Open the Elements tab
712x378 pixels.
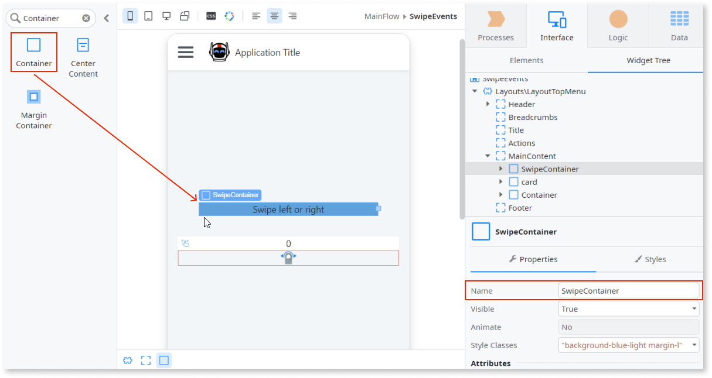point(526,60)
